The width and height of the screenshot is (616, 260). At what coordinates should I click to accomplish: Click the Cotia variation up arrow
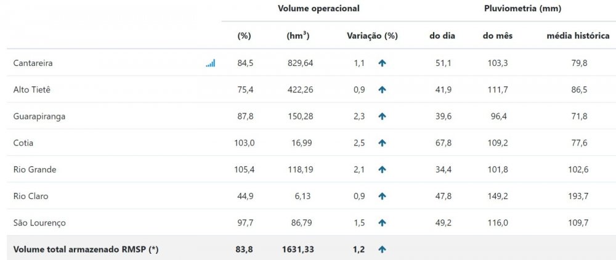click(383, 143)
